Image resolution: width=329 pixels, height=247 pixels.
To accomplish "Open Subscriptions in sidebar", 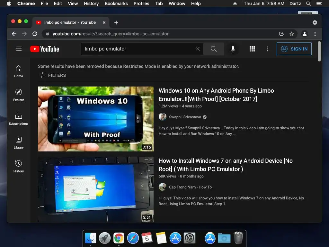I will (19, 119).
